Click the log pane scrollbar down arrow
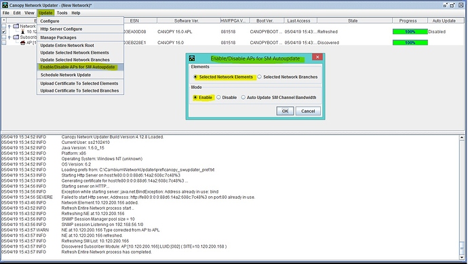This screenshot has height=264, width=468. [463, 257]
